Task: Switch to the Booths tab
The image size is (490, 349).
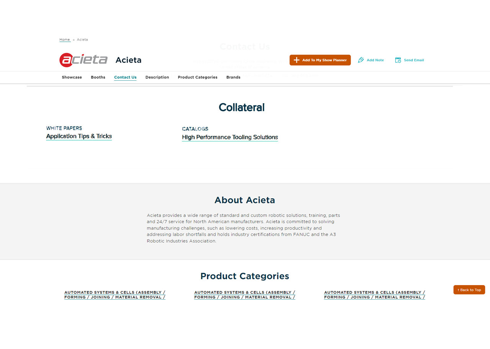Action: click(x=98, y=77)
